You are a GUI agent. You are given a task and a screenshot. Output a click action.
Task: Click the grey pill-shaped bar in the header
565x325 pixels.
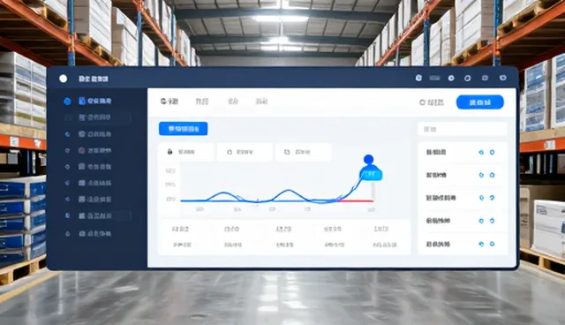pyautogui.click(x=434, y=78)
